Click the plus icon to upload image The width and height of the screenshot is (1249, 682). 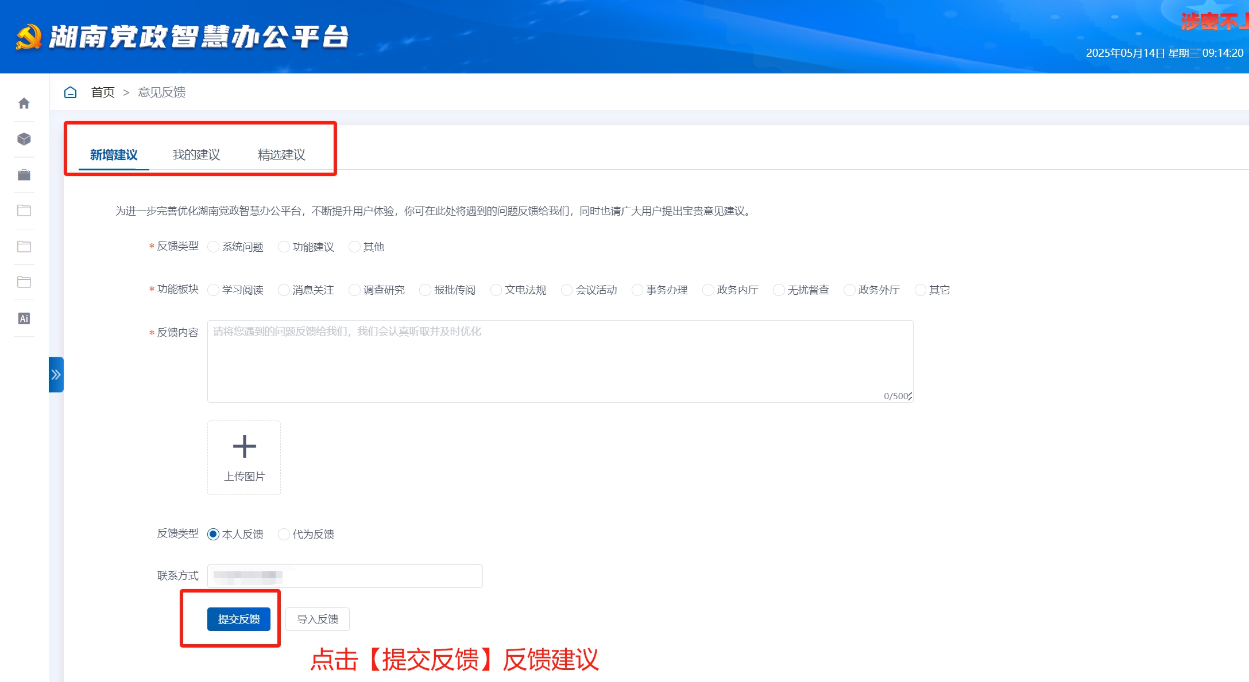[x=244, y=446]
